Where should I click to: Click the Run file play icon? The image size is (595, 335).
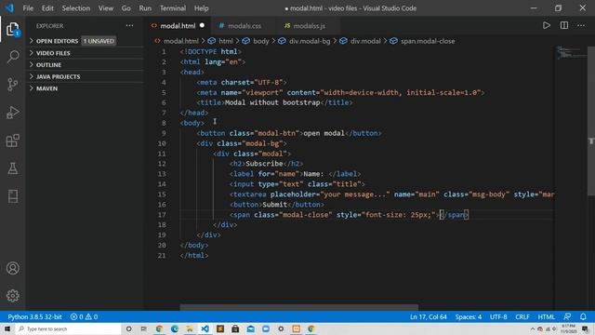546,25
